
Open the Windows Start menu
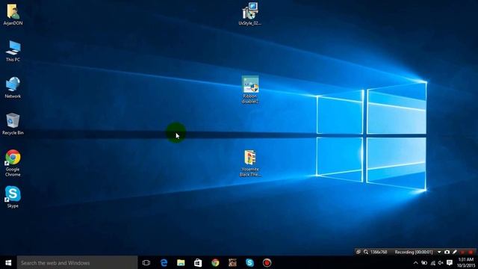click(8, 262)
